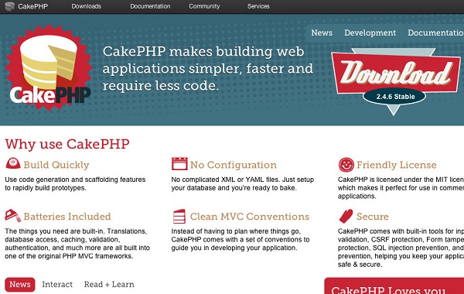Click the Clean MVC Conventions heading
This screenshot has width=464, height=294.
(250, 217)
